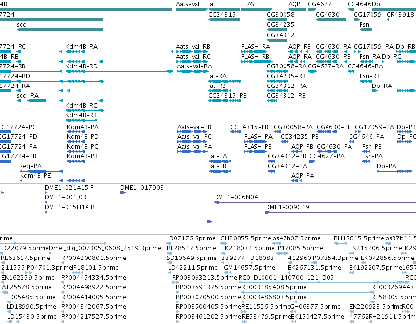
Task: Click the CG4630 gene label
Action: [328, 15]
